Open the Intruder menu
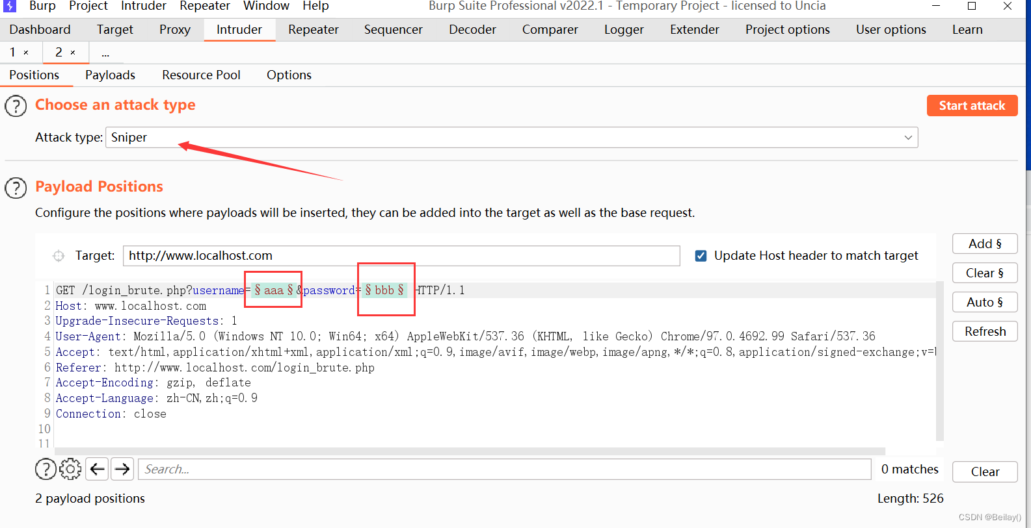This screenshot has width=1031, height=528. [144, 6]
